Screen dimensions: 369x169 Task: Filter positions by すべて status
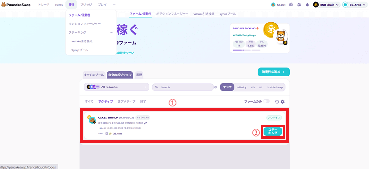point(89,102)
